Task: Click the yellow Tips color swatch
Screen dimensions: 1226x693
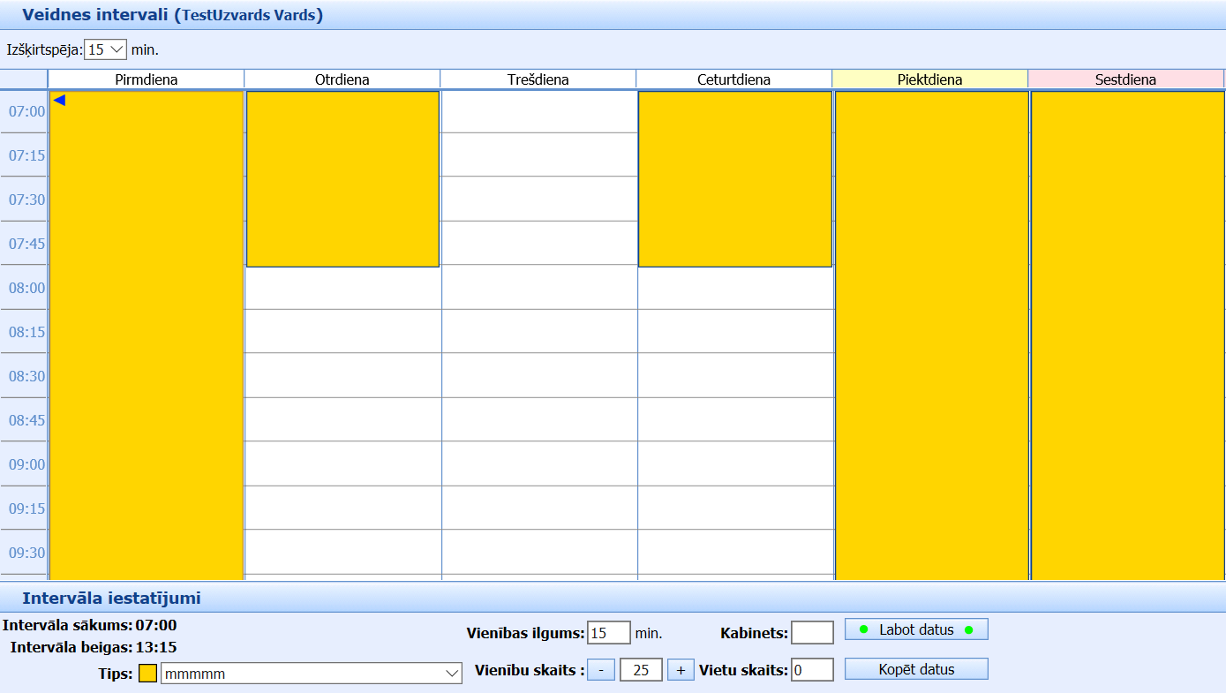Action: (147, 674)
